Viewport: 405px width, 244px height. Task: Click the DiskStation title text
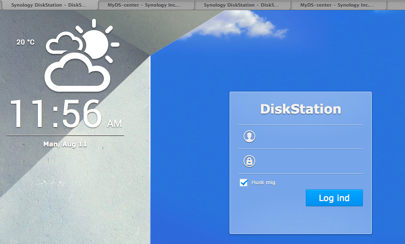301,109
